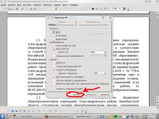Click the blue Save document icon
The height and width of the screenshot is (119, 159).
click(x=9, y=9)
